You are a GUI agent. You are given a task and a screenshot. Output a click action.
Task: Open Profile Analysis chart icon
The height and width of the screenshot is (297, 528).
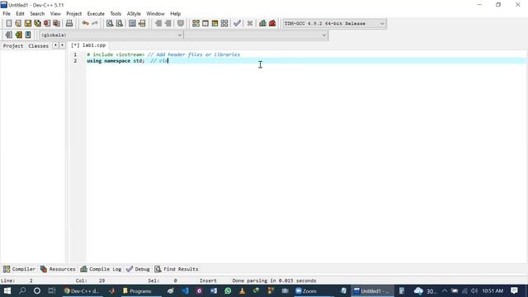pyautogui.click(x=262, y=23)
